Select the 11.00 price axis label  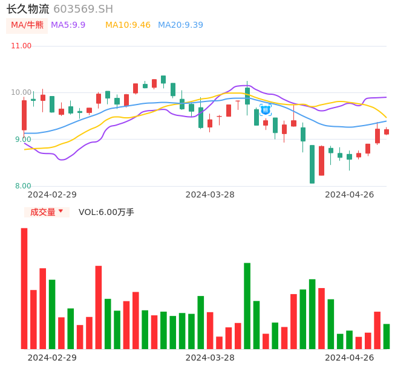(x=21, y=46)
